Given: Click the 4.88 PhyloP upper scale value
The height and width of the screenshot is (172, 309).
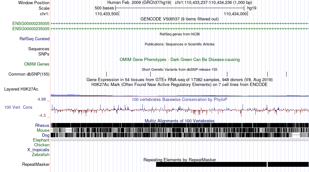Looking at the screenshot, I should click(42, 99).
